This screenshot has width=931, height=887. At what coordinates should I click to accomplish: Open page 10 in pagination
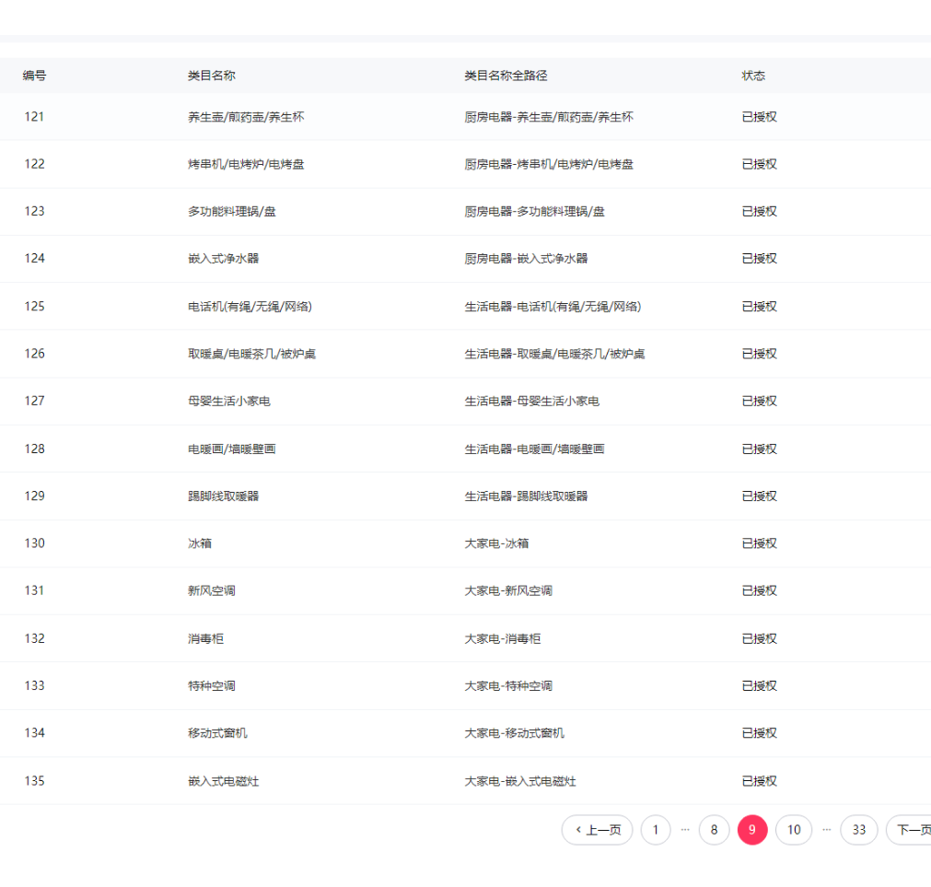[794, 830]
